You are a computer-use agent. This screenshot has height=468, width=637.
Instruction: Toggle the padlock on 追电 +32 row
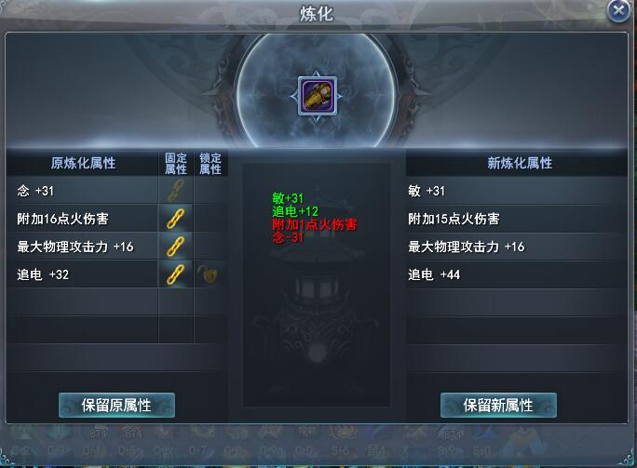[x=208, y=274]
